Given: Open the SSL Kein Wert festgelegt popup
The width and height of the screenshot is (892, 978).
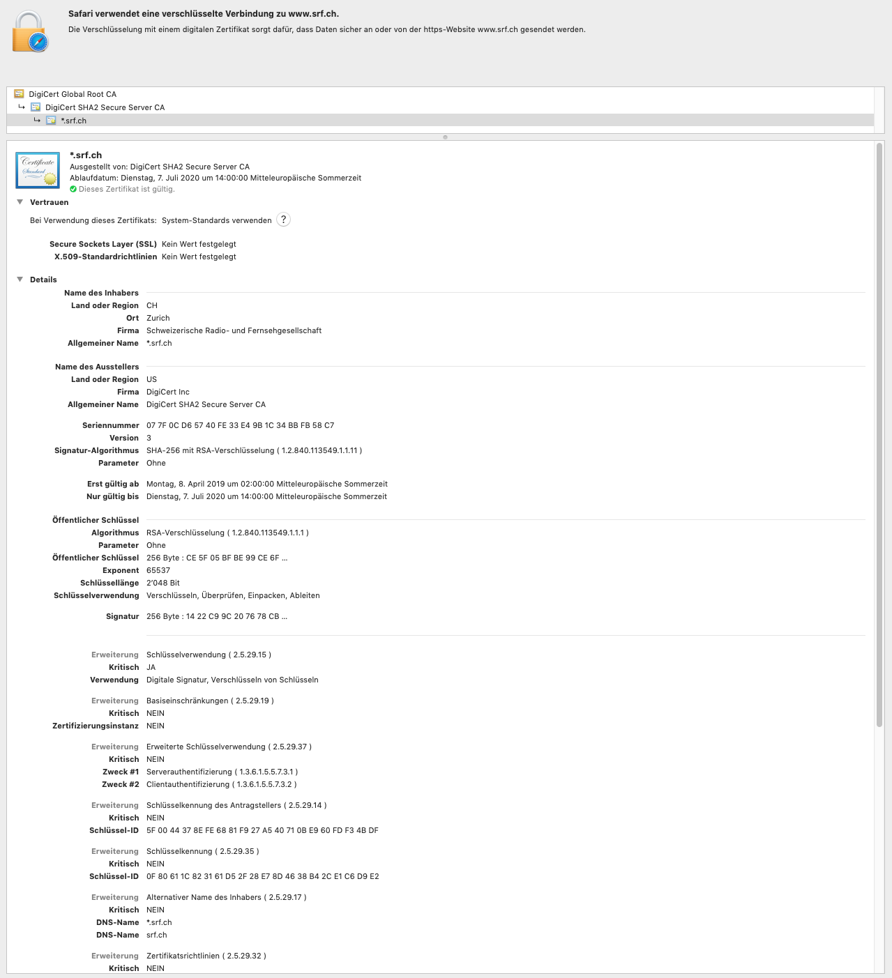Looking at the screenshot, I should 199,244.
